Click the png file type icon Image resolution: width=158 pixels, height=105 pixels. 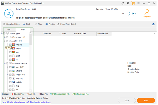click(13, 75)
